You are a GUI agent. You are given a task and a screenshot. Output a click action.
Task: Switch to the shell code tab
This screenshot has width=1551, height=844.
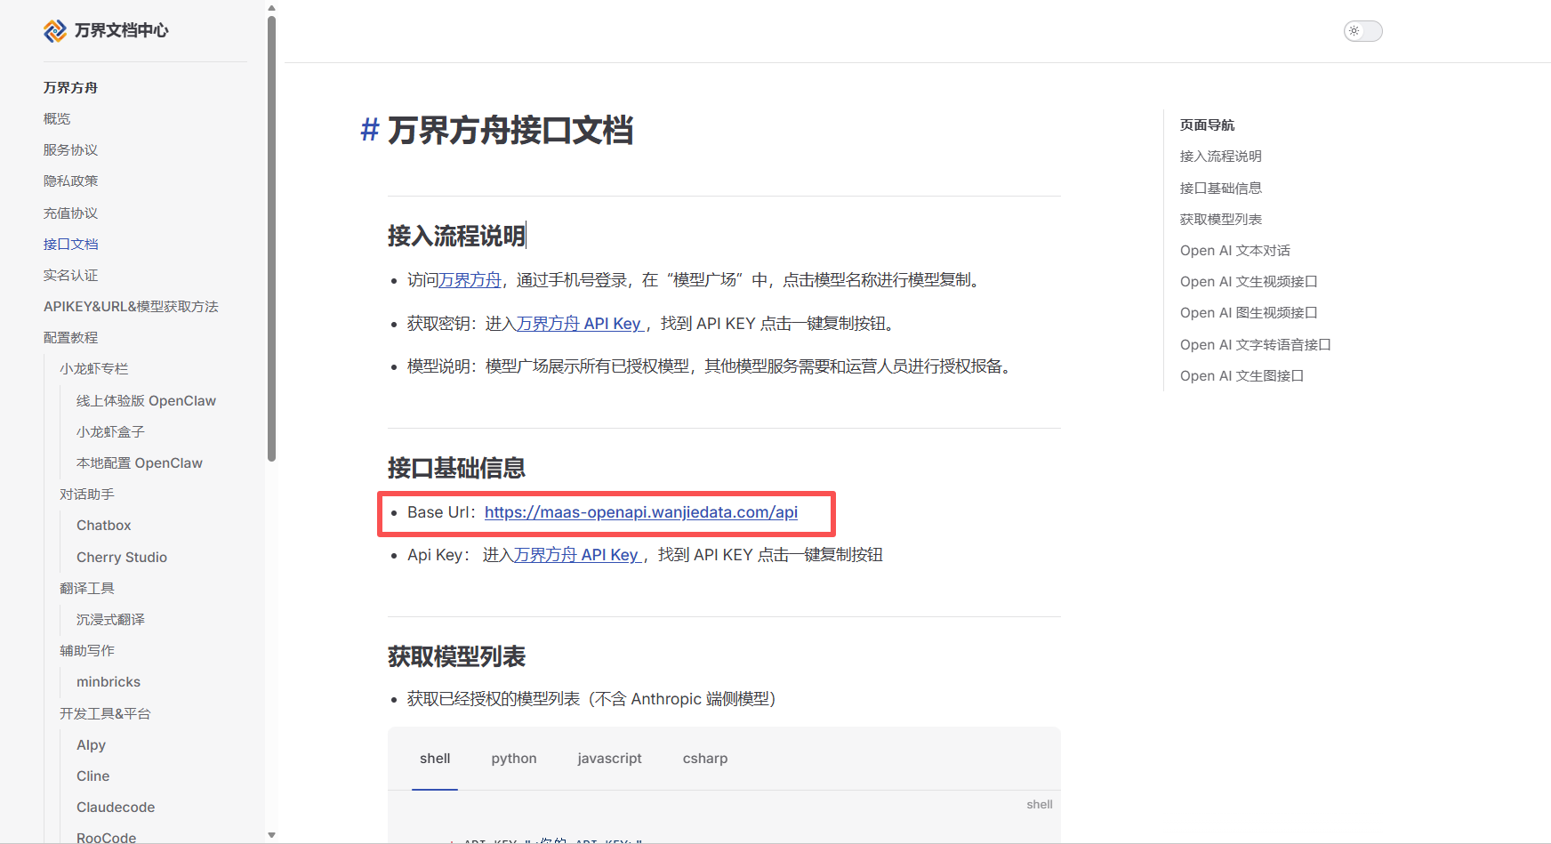[435, 758]
